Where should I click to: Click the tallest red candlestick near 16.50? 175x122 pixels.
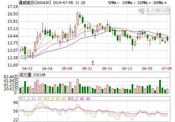pyautogui.click(x=77, y=18)
